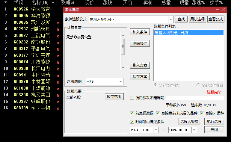Enable 使用涨跌不定周期 checkbox
231x142 pixels.
click(x=132, y=98)
